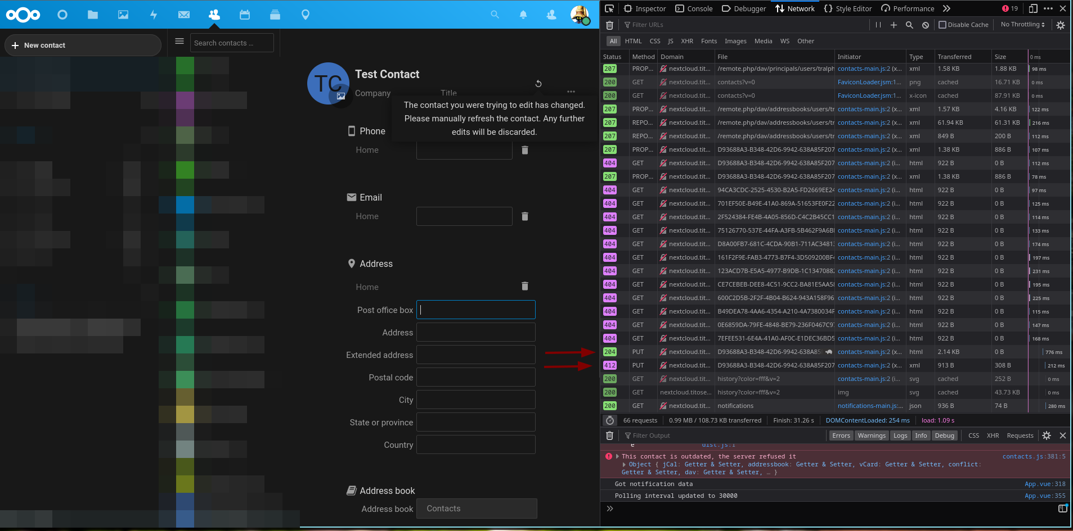Click the Phone Home input field
Screen dimensions: 1073x531
click(x=464, y=150)
